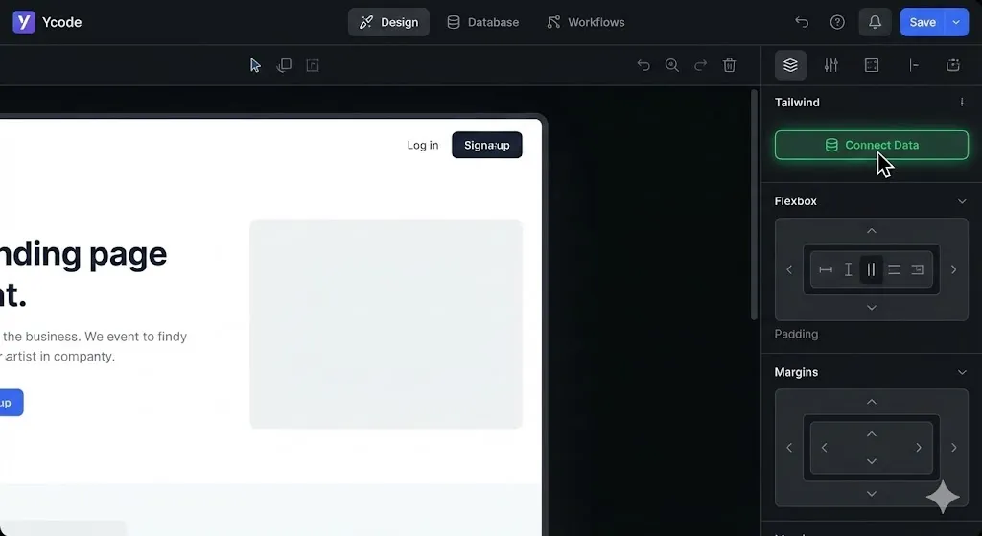Click the Ycode logo icon
The width and height of the screenshot is (982, 536).
pyautogui.click(x=24, y=22)
